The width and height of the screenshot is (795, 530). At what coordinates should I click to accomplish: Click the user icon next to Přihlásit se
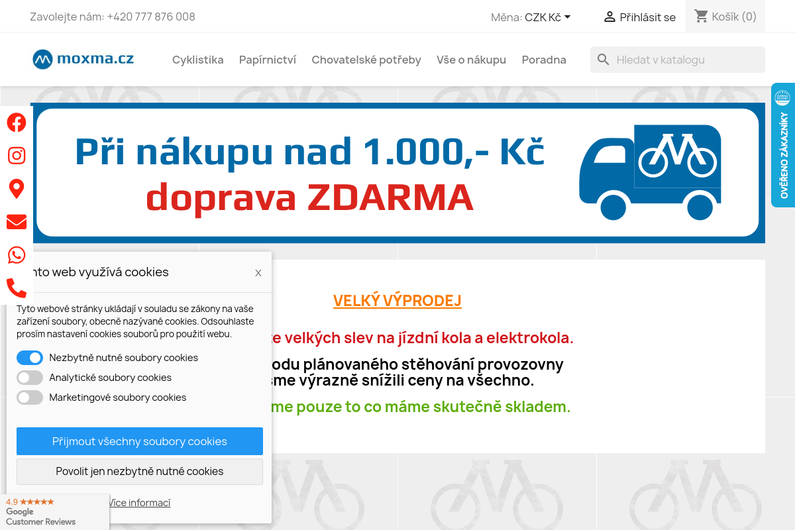tap(609, 17)
